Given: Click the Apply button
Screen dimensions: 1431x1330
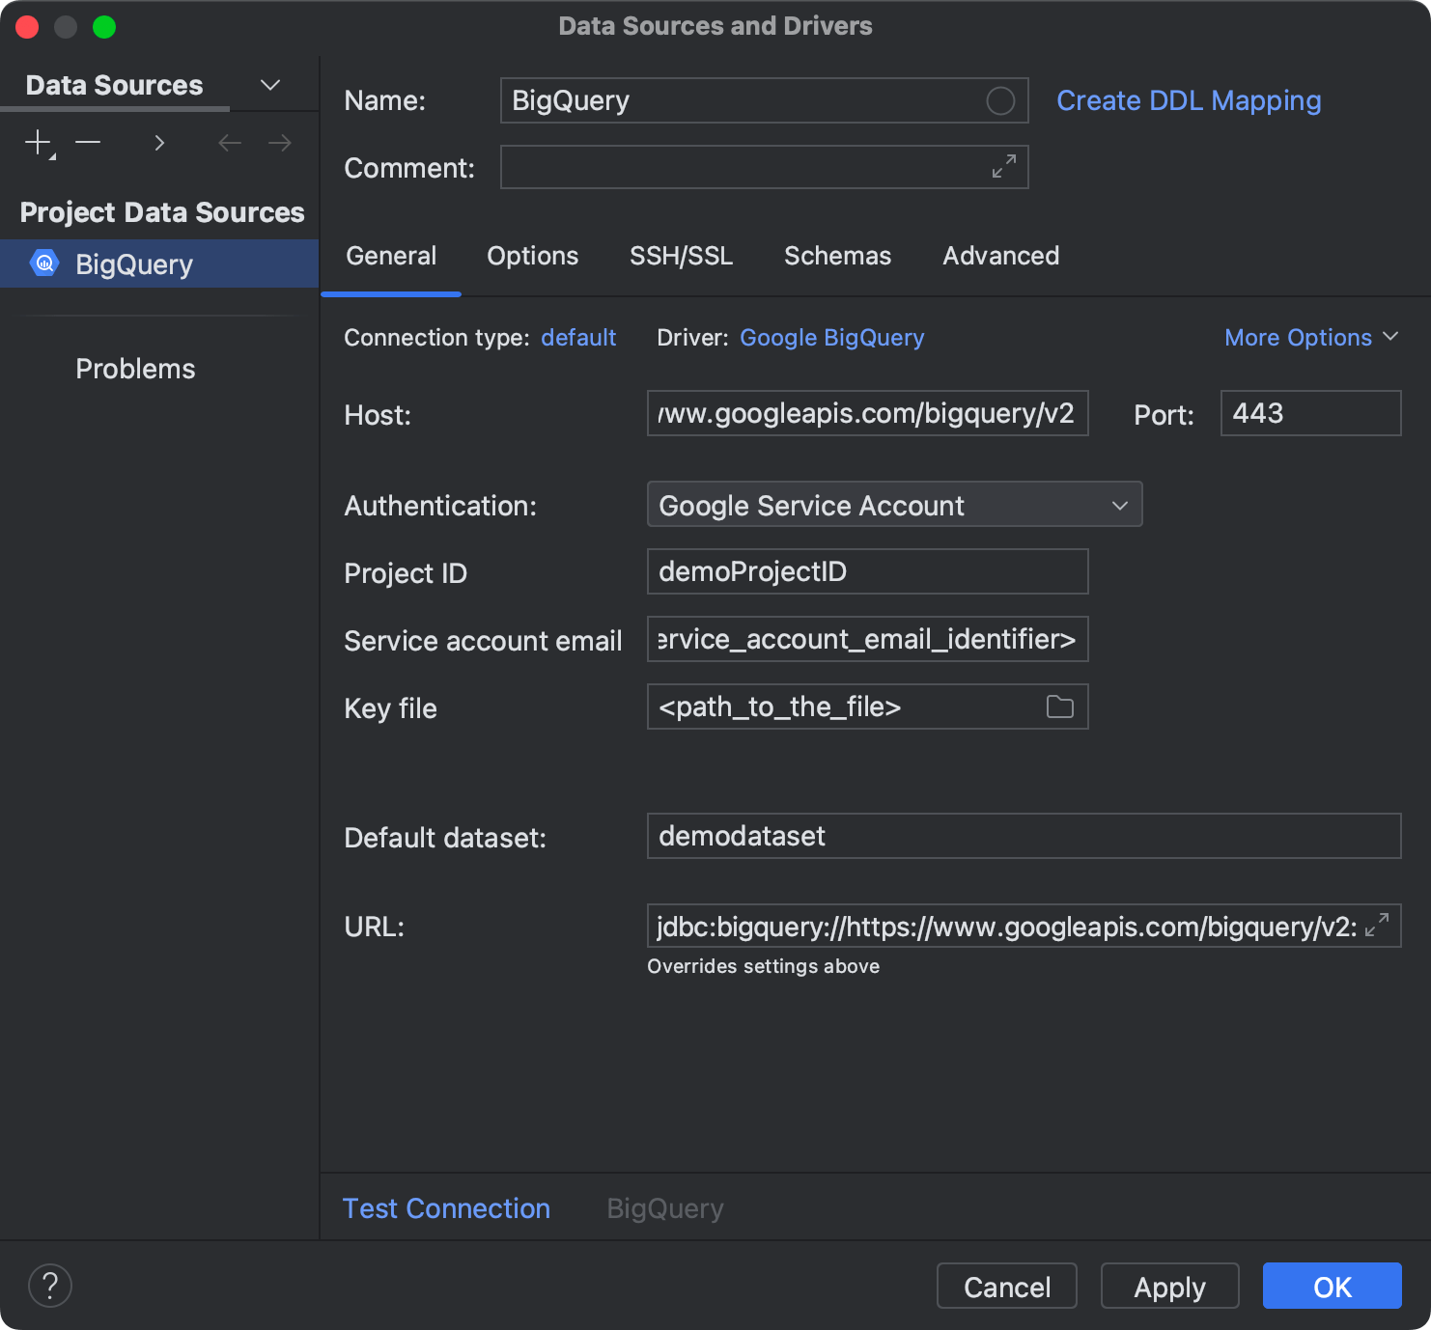Looking at the screenshot, I should tap(1169, 1286).
